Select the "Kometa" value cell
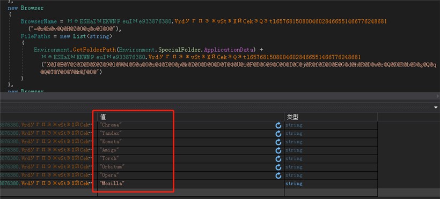The image size is (440, 199). (x=190, y=142)
